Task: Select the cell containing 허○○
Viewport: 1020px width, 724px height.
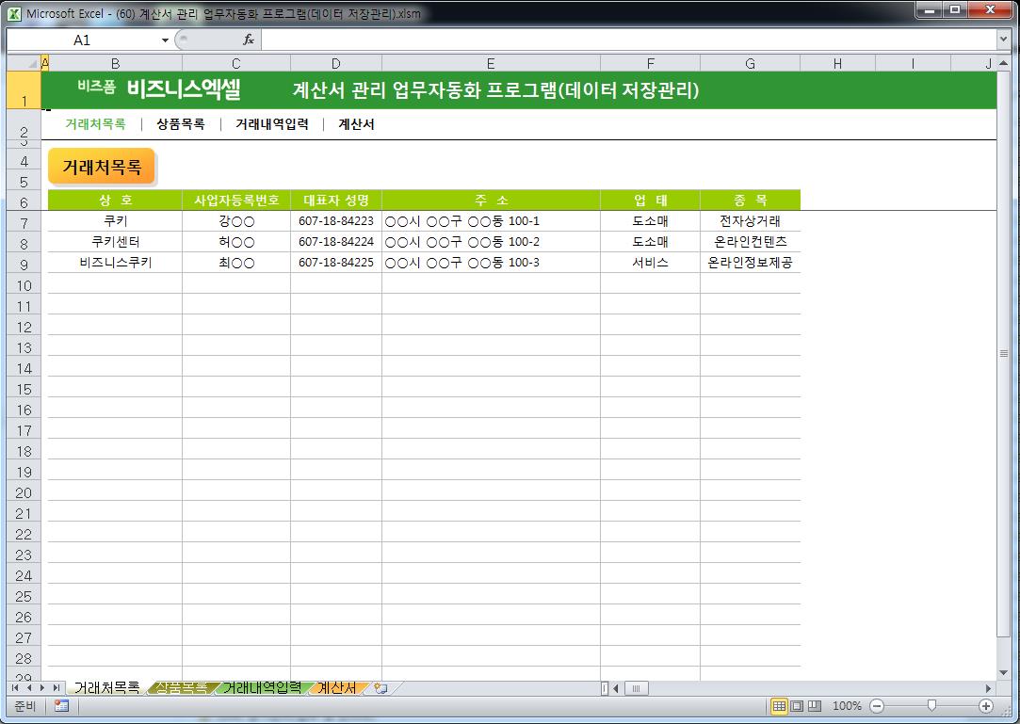Action: [236, 242]
